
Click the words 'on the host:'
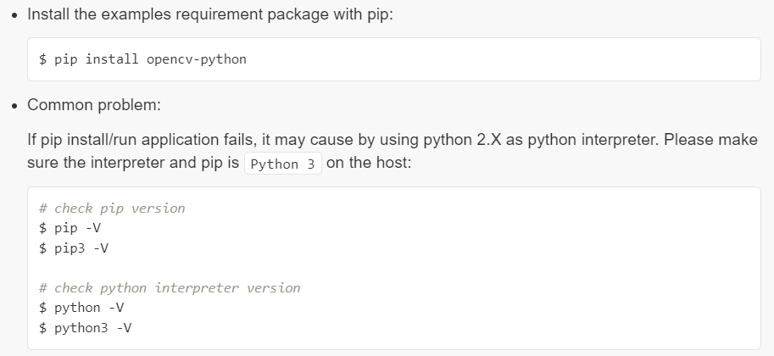[369, 163]
